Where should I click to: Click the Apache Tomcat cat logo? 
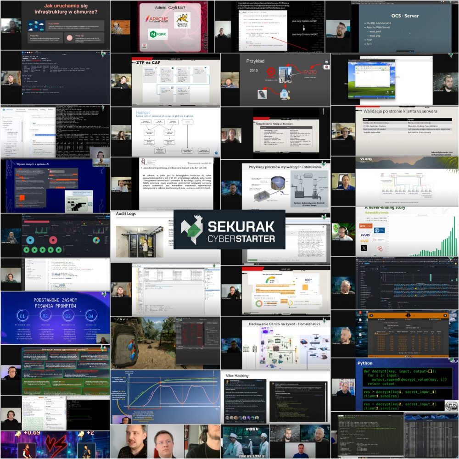click(x=182, y=20)
